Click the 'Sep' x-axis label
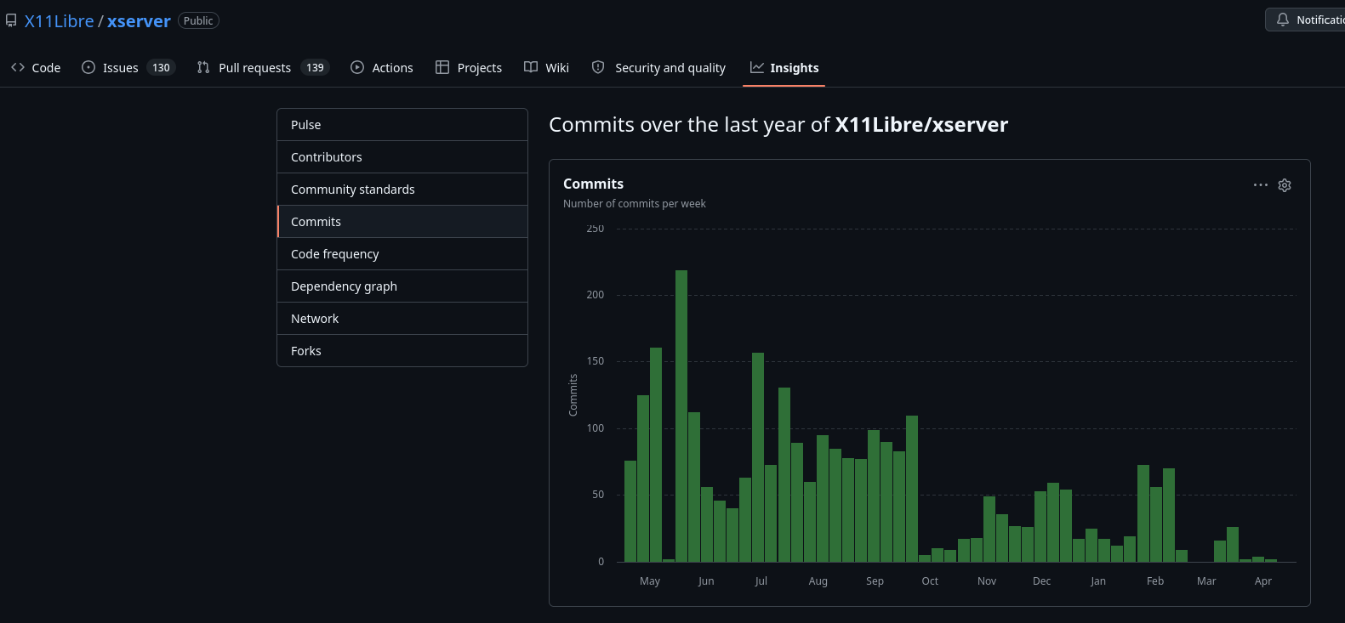1345x623 pixels. coord(875,581)
